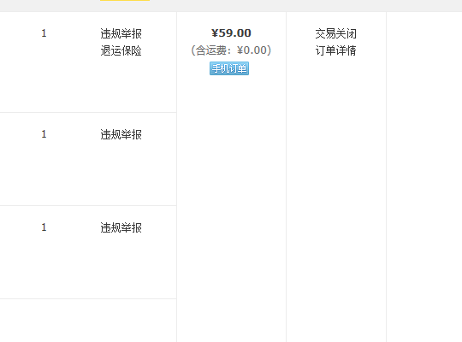This screenshot has width=462, height=342.
Task: Click 退运保险 link in first row
Action: 121,50
